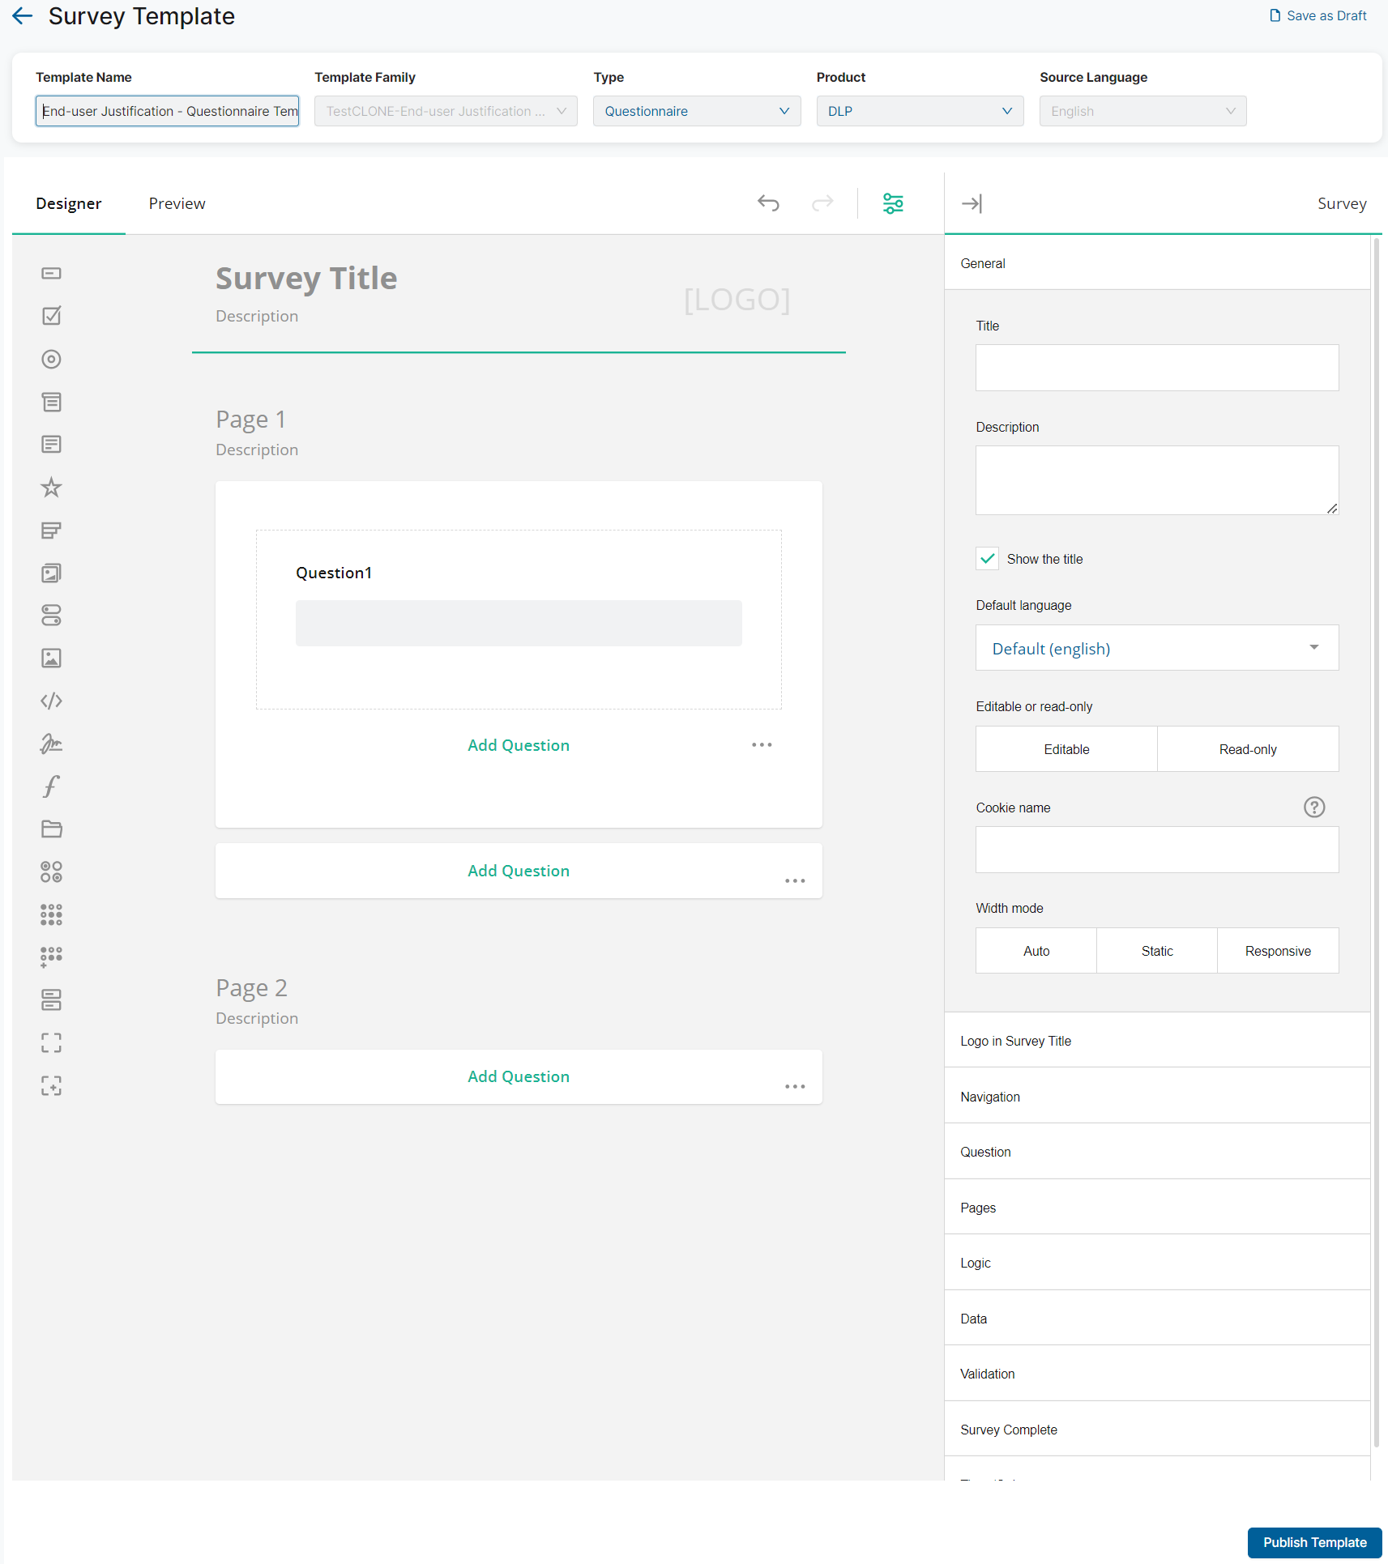This screenshot has width=1388, height=1564.
Task: Select the Radio Button Group tool
Action: [51, 359]
